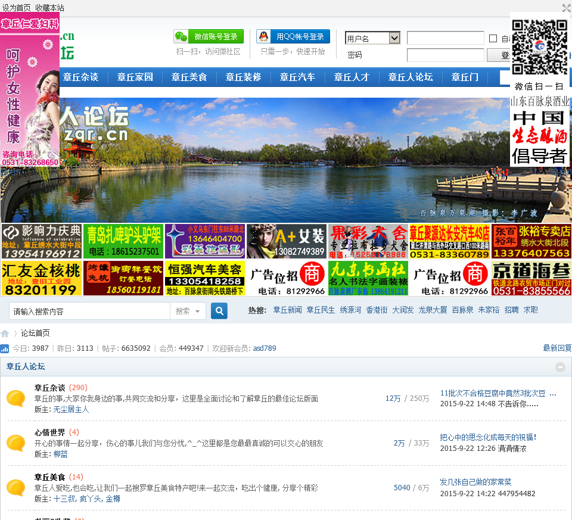Click the 张裕专卖店 ad banner
Viewport: 572px width, 520px height.
click(531, 241)
